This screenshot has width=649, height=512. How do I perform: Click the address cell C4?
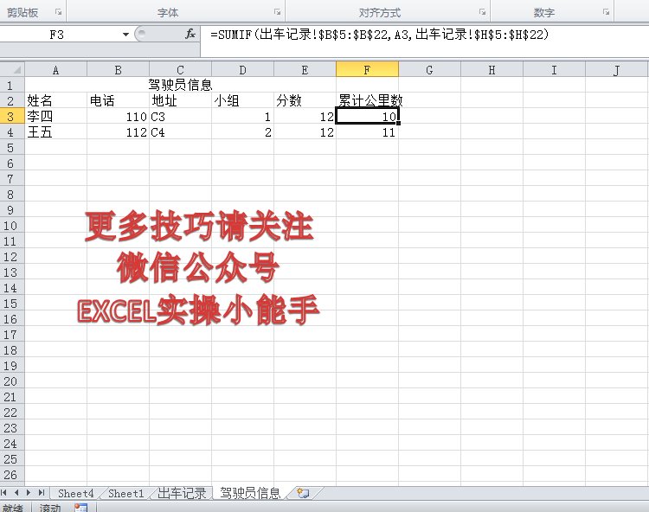click(x=181, y=132)
